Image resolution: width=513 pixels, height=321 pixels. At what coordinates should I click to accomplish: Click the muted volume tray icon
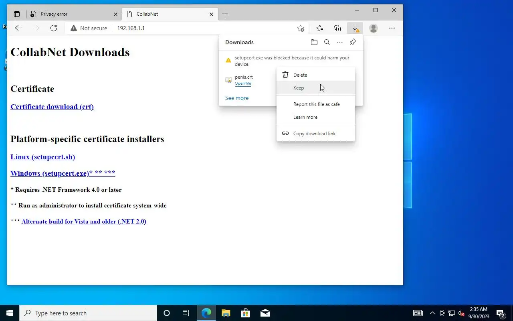pos(461,313)
